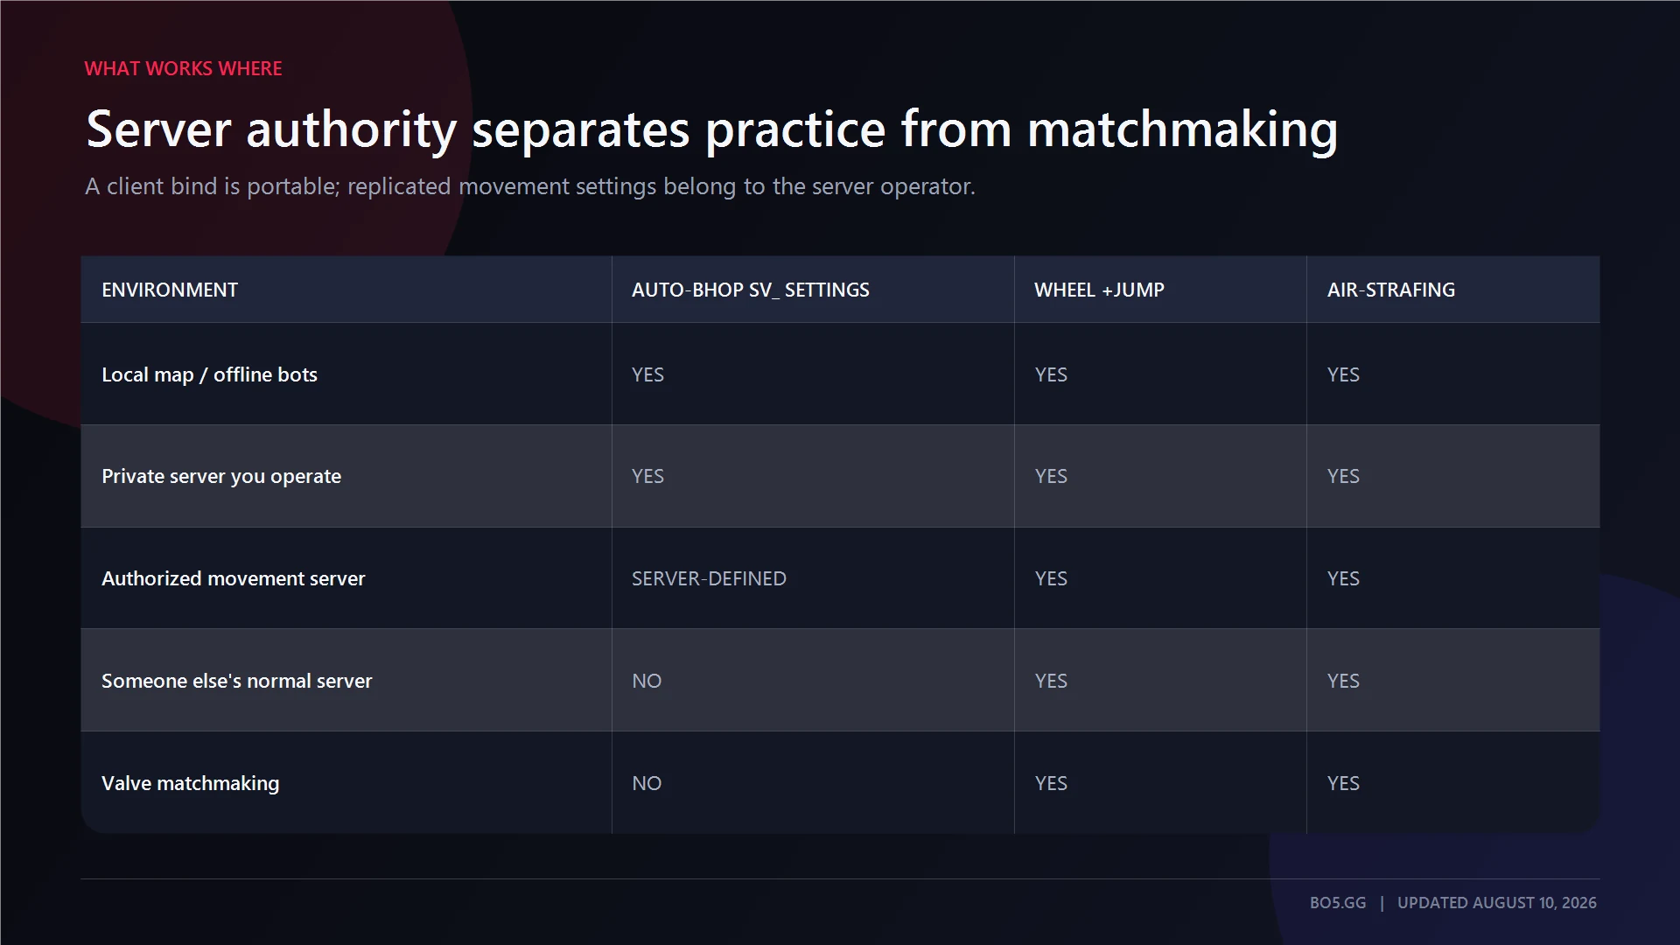Open the BO5.GG footer link
Viewport: 1680px width, 945px height.
[1337, 902]
